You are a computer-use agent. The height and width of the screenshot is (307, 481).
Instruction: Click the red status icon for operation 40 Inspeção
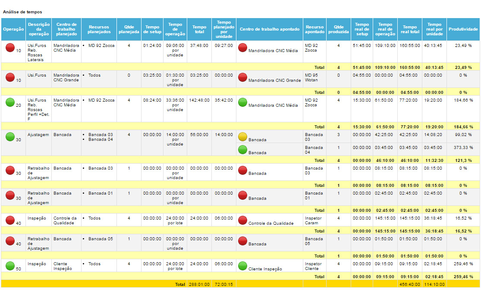point(10,220)
